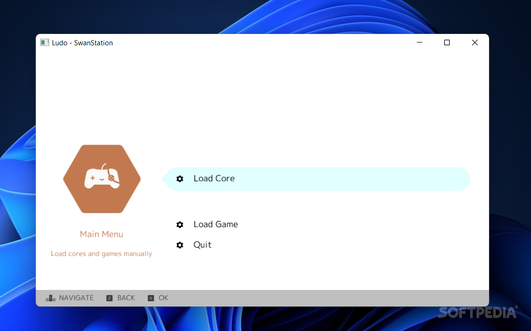Open the Load Game menu entry
This screenshot has height=331, width=531.
point(215,224)
